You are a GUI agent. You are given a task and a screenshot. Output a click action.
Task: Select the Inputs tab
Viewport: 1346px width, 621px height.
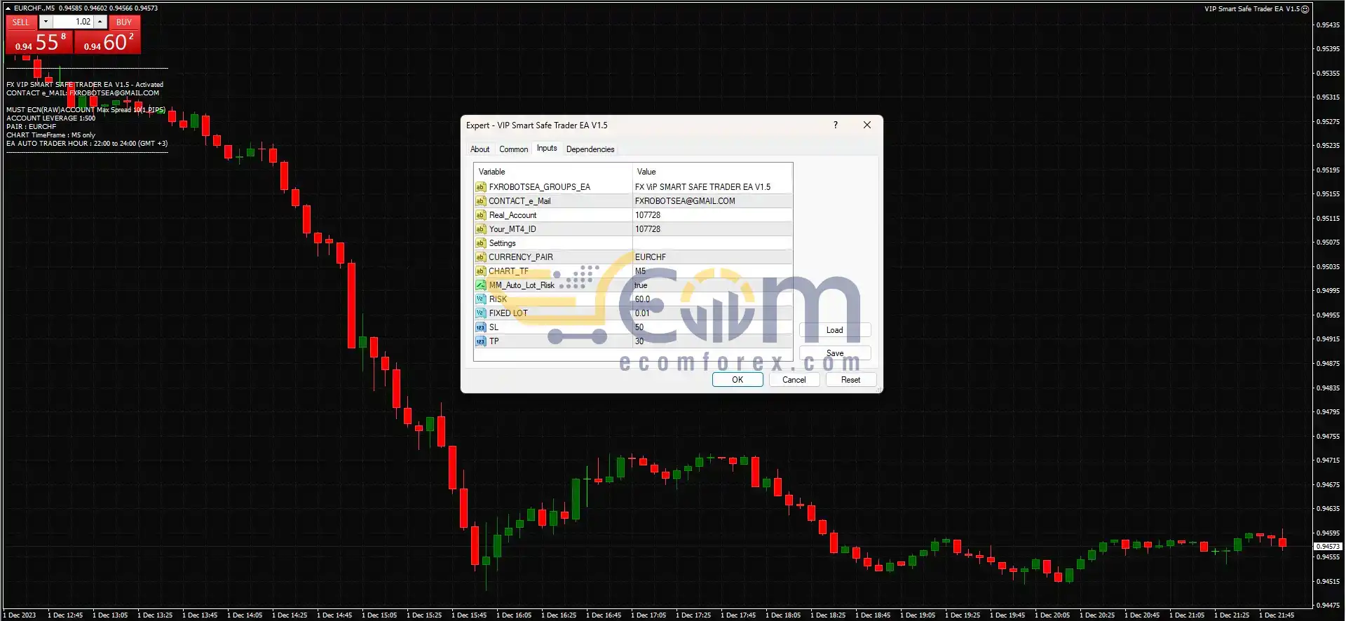tap(547, 148)
